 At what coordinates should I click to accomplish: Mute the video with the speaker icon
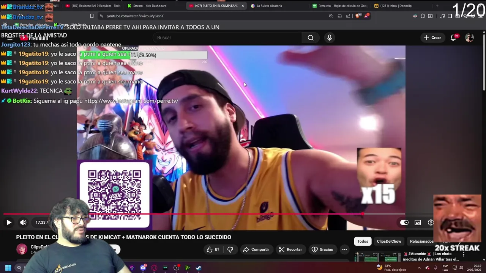click(23, 223)
